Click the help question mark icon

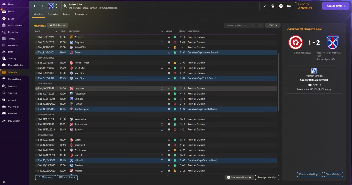(281, 6)
